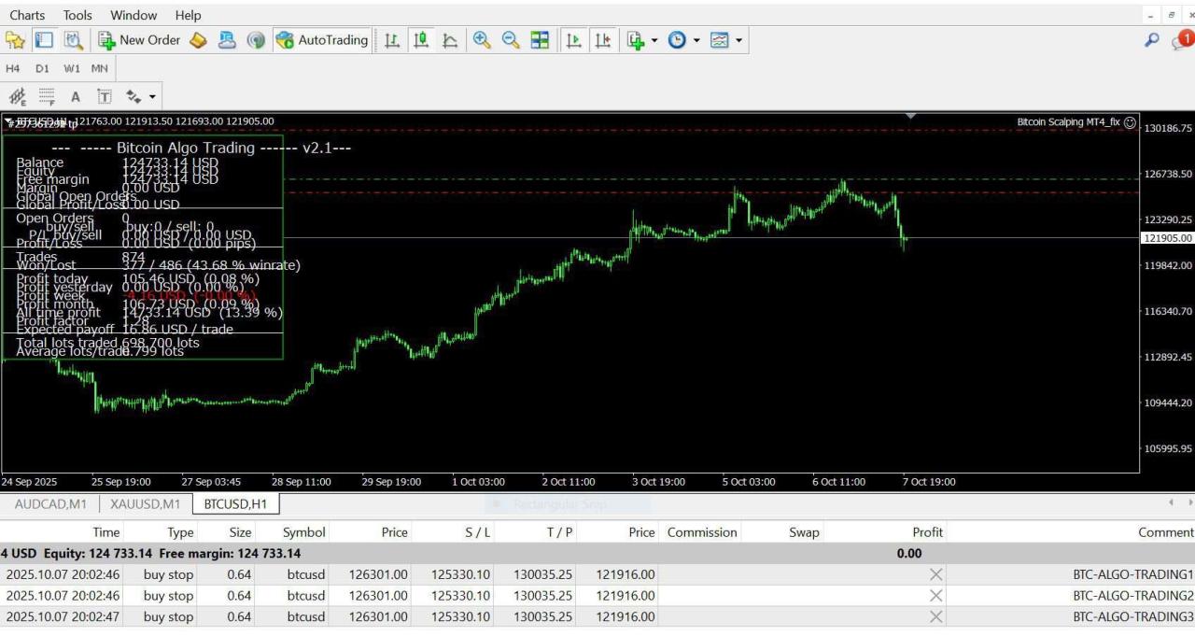
Task: Click the BTC-ALGO-TRADING2 comment cell
Action: click(x=1133, y=596)
